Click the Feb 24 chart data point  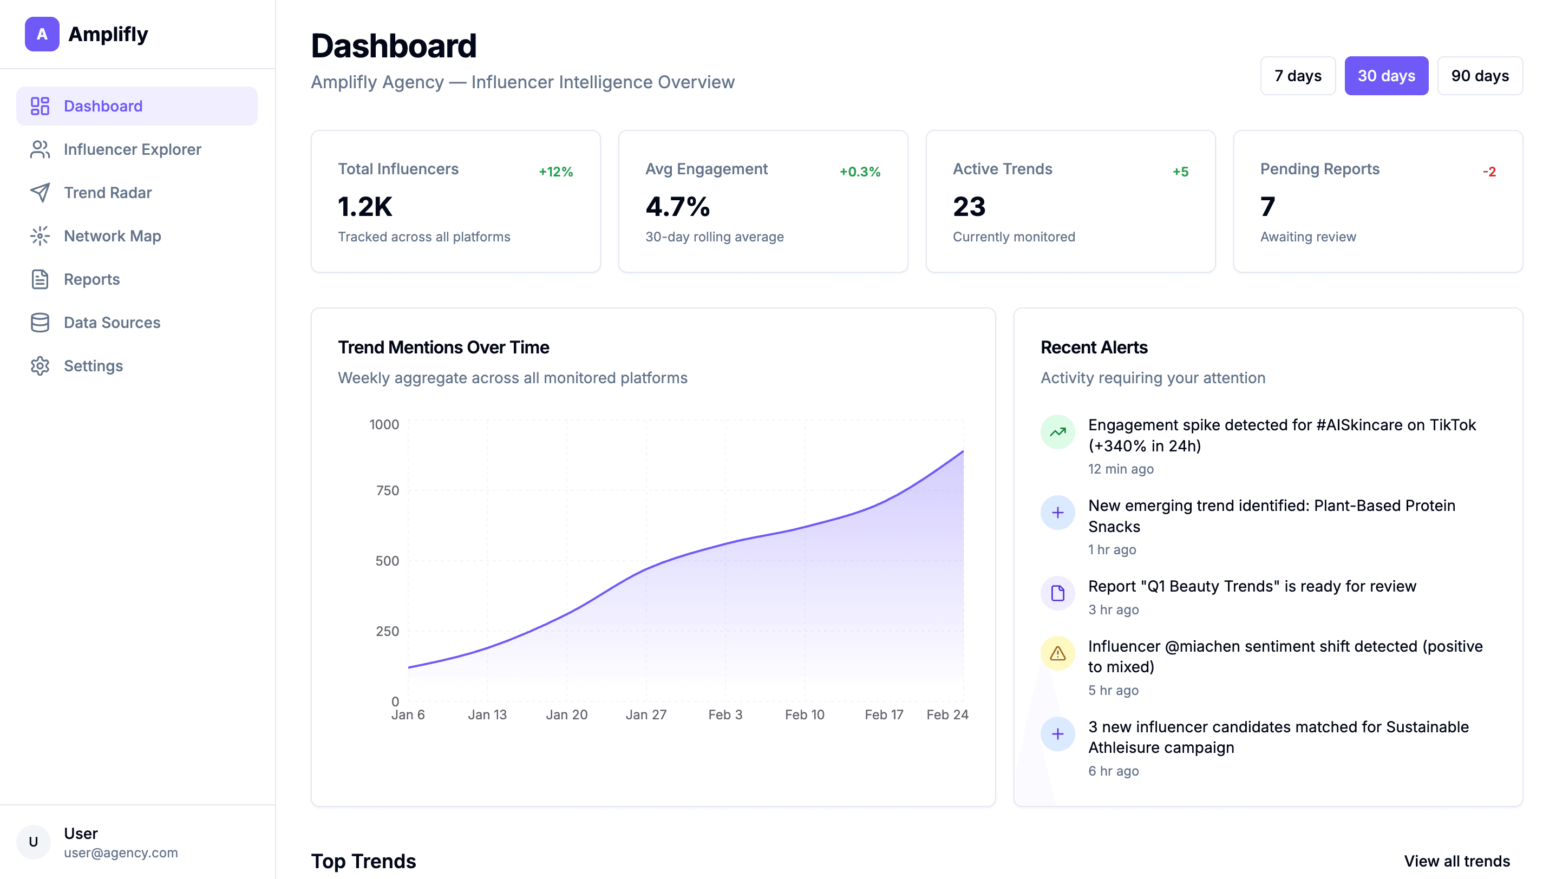click(x=963, y=451)
